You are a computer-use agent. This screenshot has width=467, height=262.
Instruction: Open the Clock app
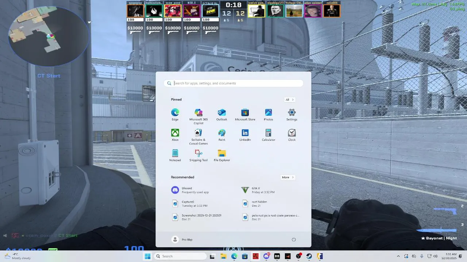pos(292,135)
